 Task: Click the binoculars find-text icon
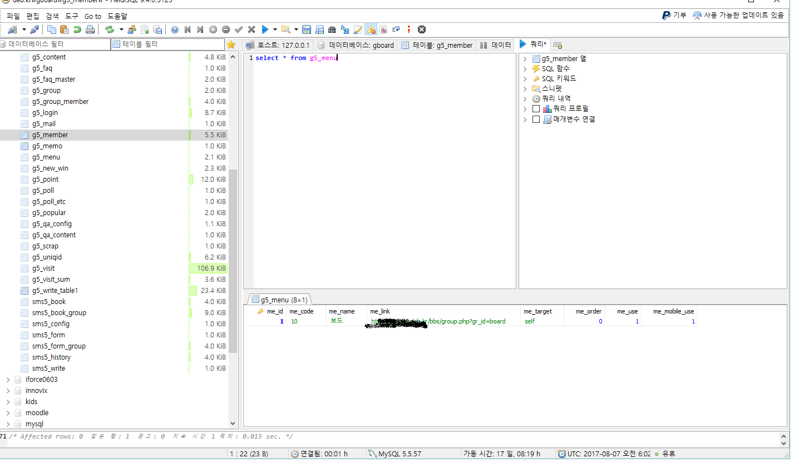point(332,29)
